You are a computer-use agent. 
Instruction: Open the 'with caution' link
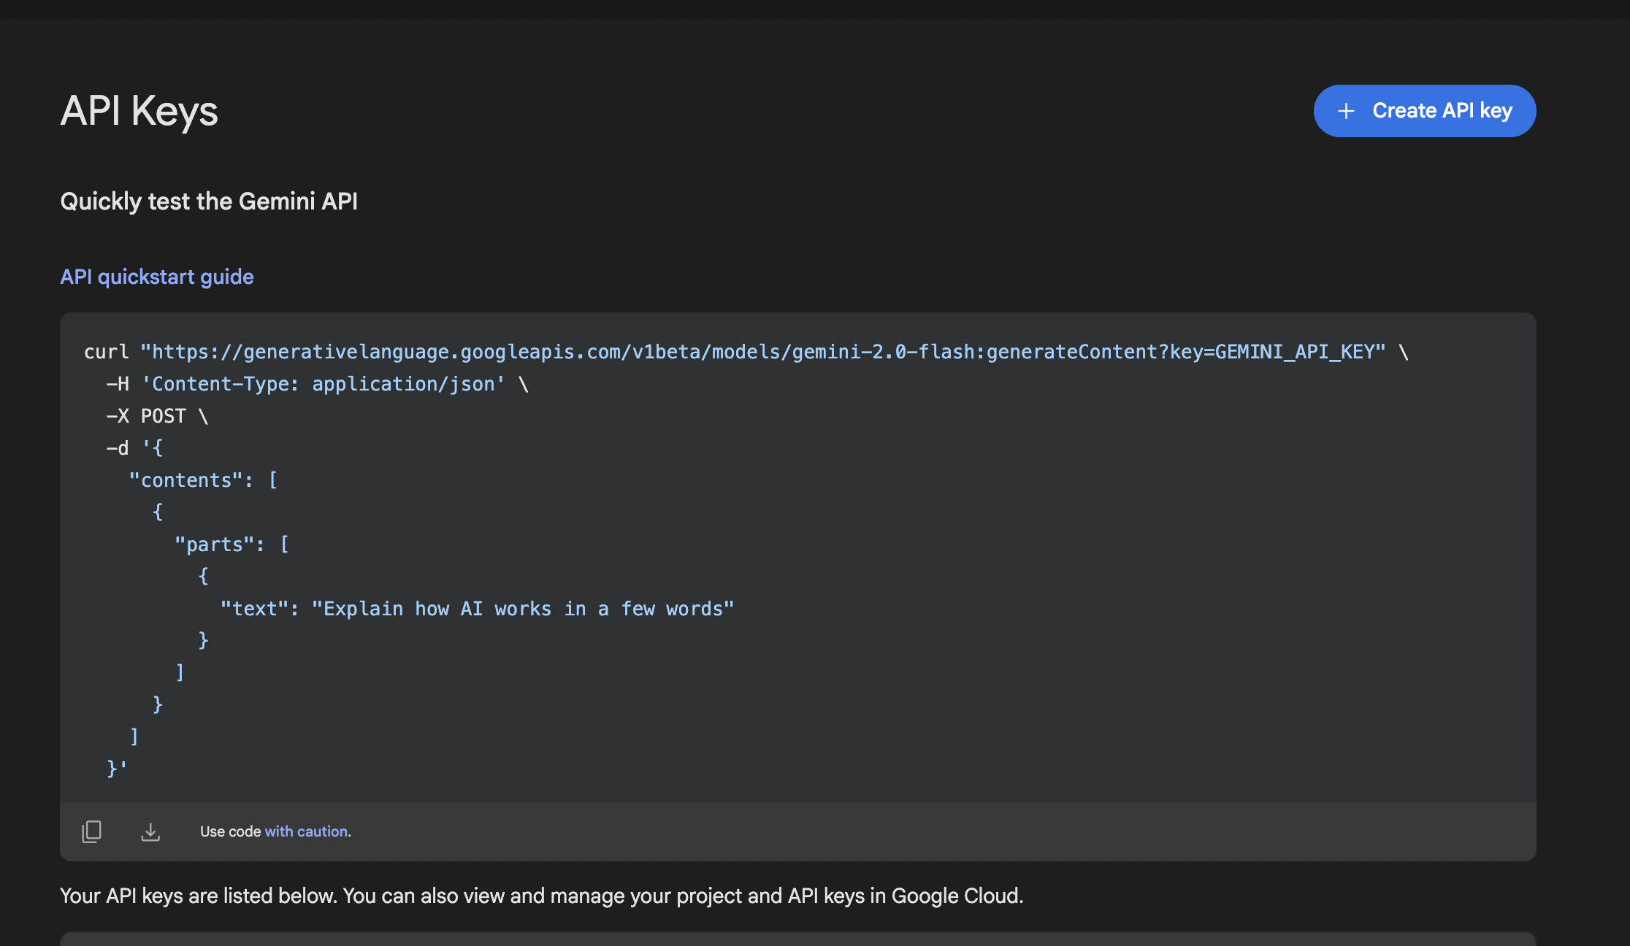pos(306,831)
